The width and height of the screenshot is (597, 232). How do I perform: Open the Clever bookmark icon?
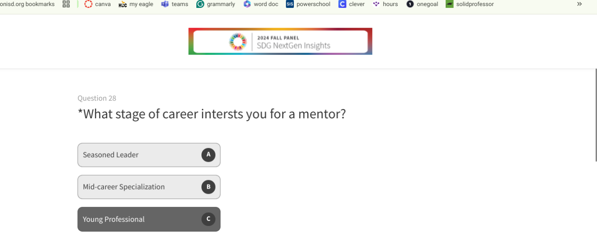[x=342, y=4]
